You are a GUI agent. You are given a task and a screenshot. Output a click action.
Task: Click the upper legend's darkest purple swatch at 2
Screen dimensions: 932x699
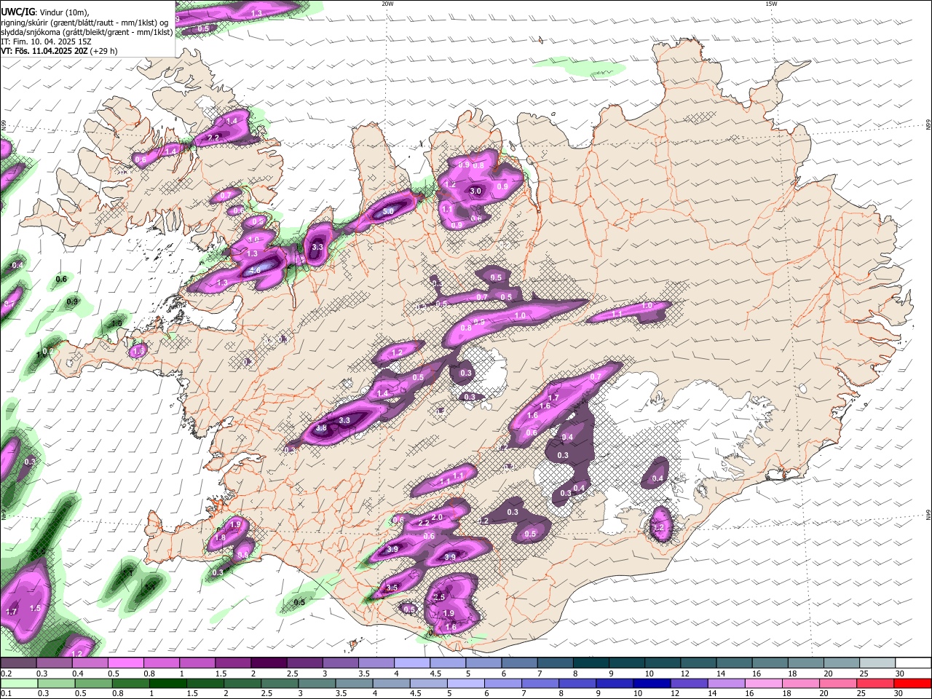(268, 663)
